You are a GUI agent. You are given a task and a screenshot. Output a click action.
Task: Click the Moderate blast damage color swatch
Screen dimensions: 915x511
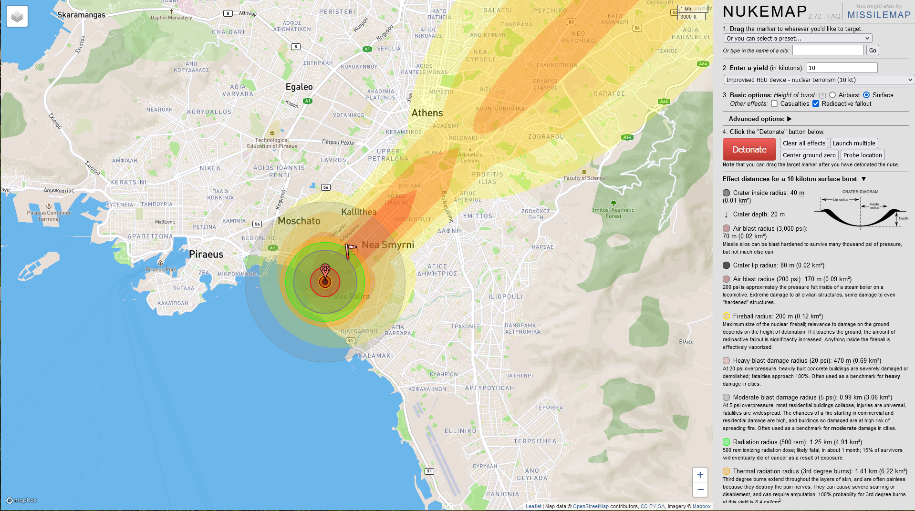[726, 397]
